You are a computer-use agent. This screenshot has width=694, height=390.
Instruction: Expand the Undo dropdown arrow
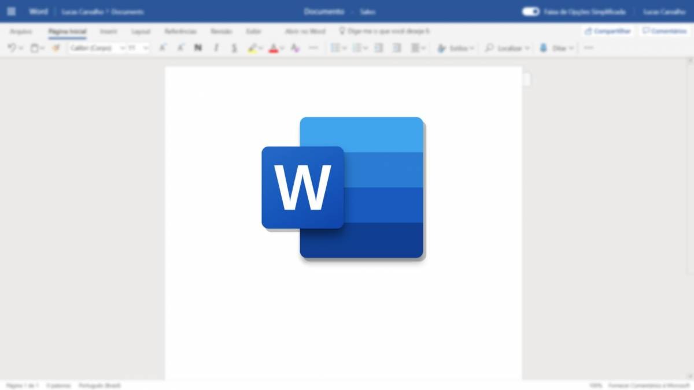point(21,49)
